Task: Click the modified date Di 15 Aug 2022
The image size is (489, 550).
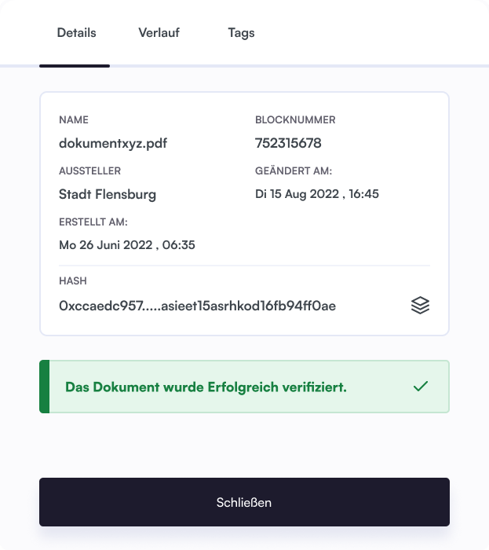Action: 317,194
